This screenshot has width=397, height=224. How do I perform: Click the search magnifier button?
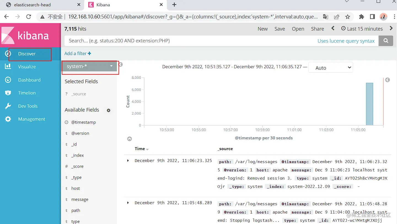(386, 41)
